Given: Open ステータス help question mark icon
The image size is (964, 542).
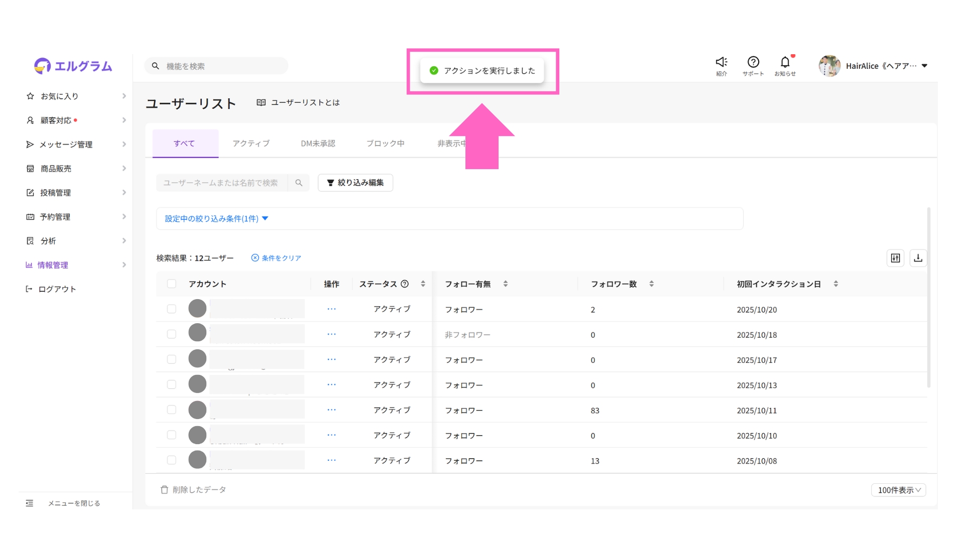Looking at the screenshot, I should click(x=405, y=284).
